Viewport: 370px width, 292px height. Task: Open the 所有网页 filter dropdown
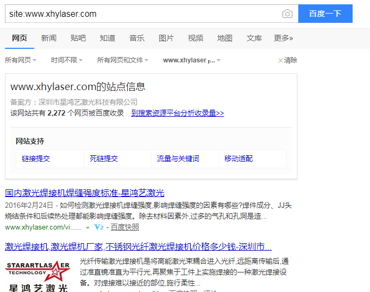pyautogui.click(x=21, y=60)
